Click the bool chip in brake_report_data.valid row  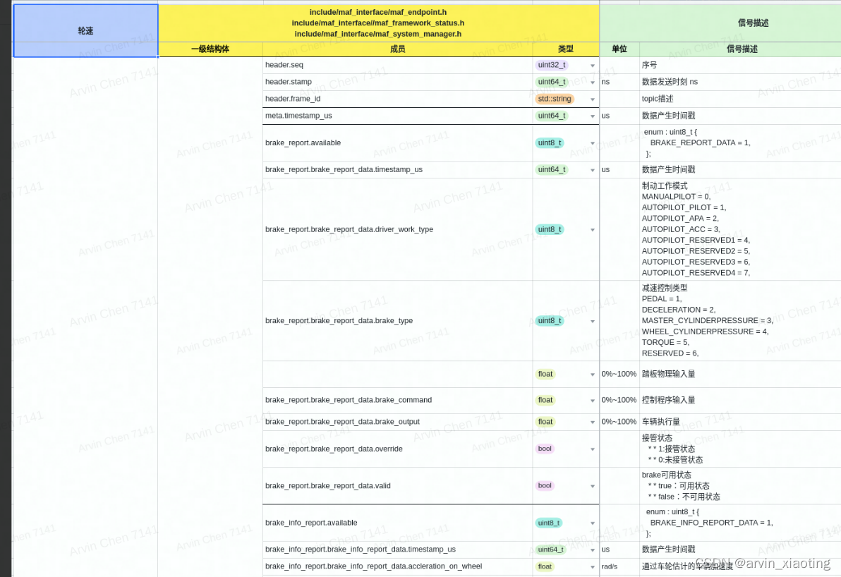[545, 485]
